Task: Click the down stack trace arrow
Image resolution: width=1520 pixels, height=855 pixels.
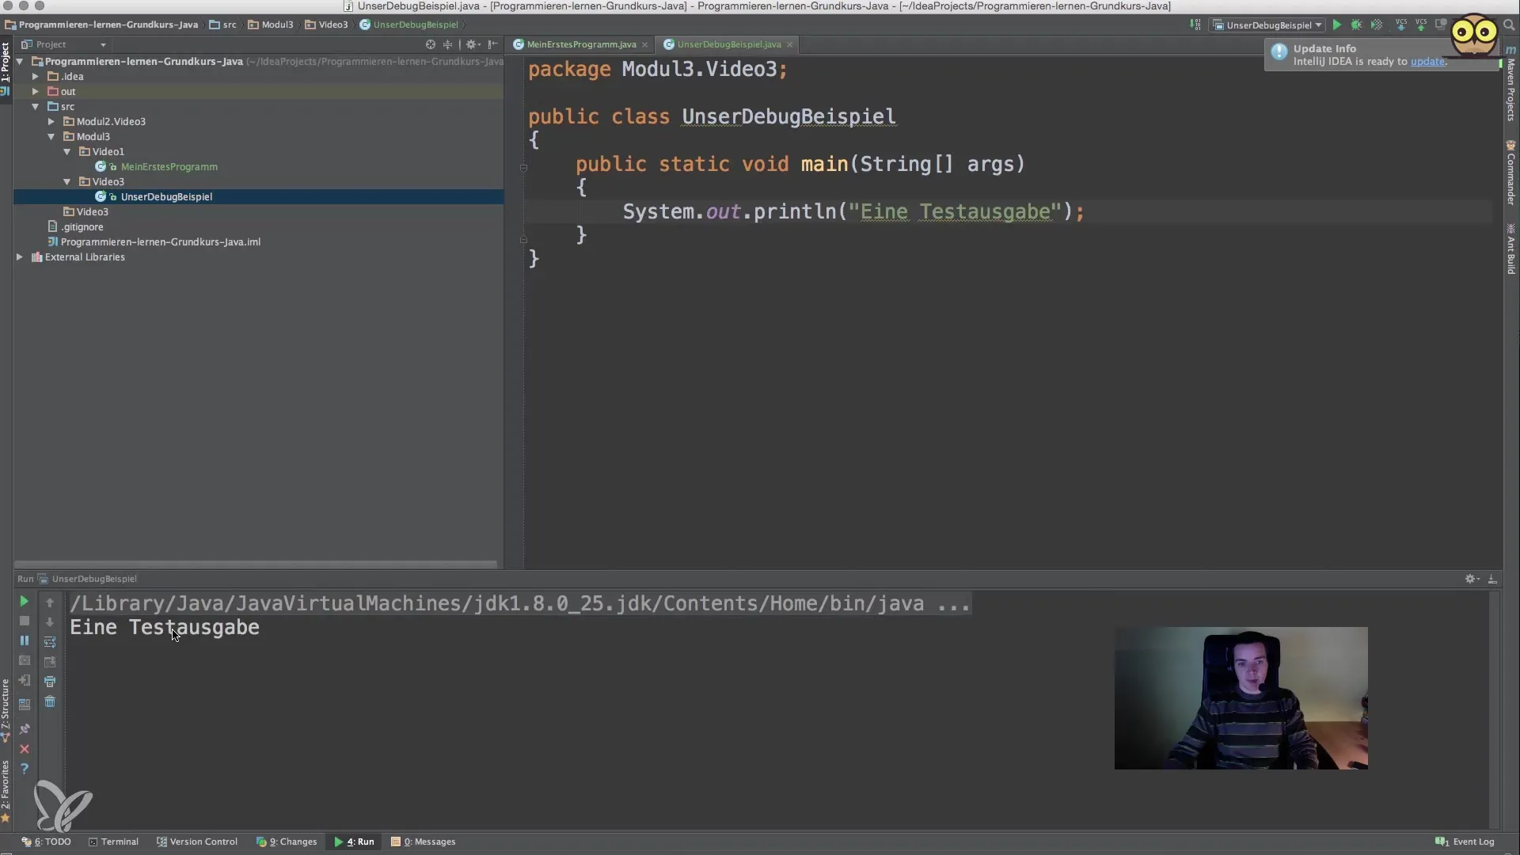Action: coord(50,622)
